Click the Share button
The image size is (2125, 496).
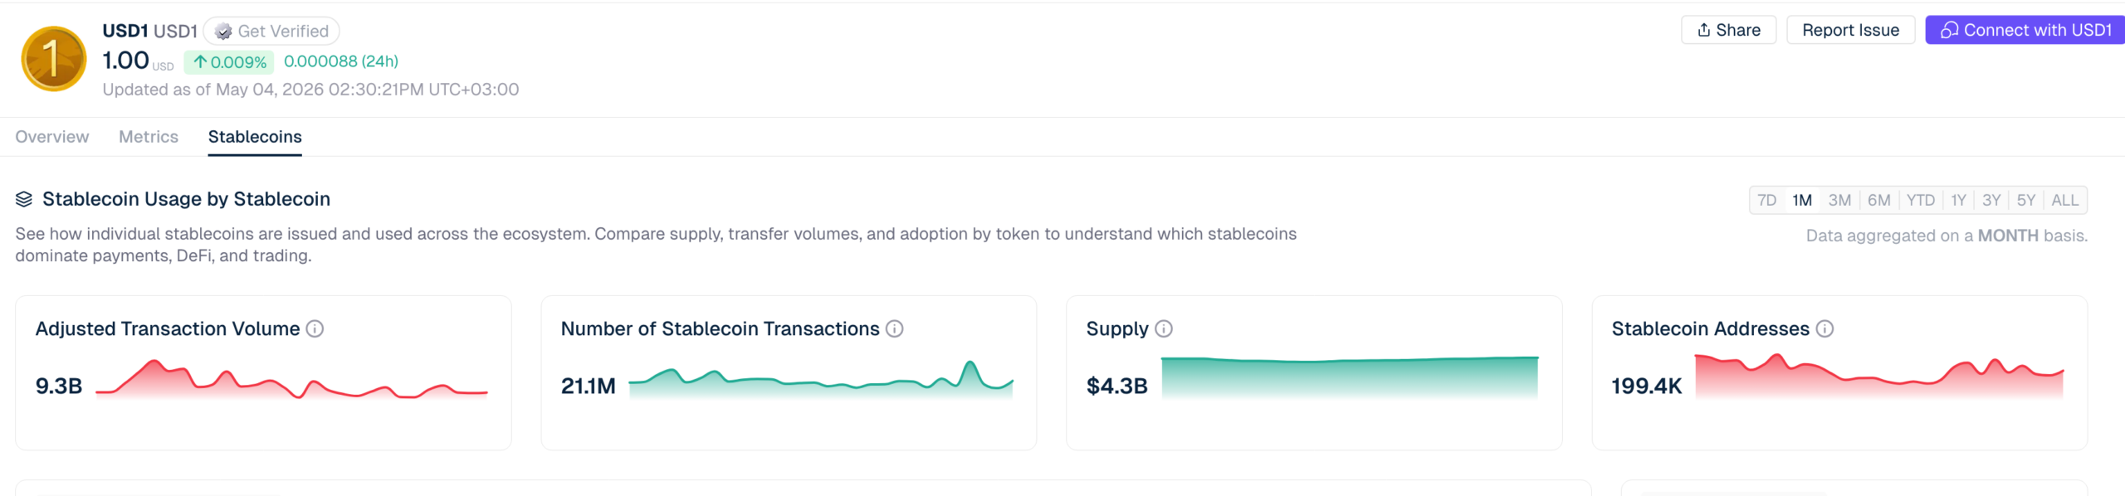click(x=1728, y=30)
